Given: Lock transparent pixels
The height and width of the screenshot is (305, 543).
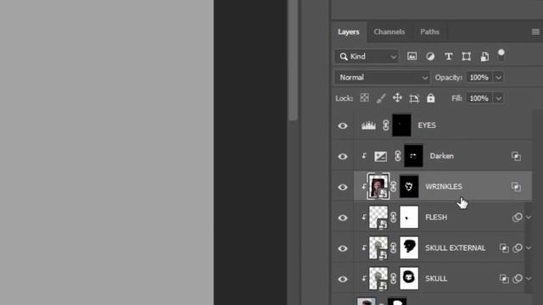Looking at the screenshot, I should [x=364, y=98].
